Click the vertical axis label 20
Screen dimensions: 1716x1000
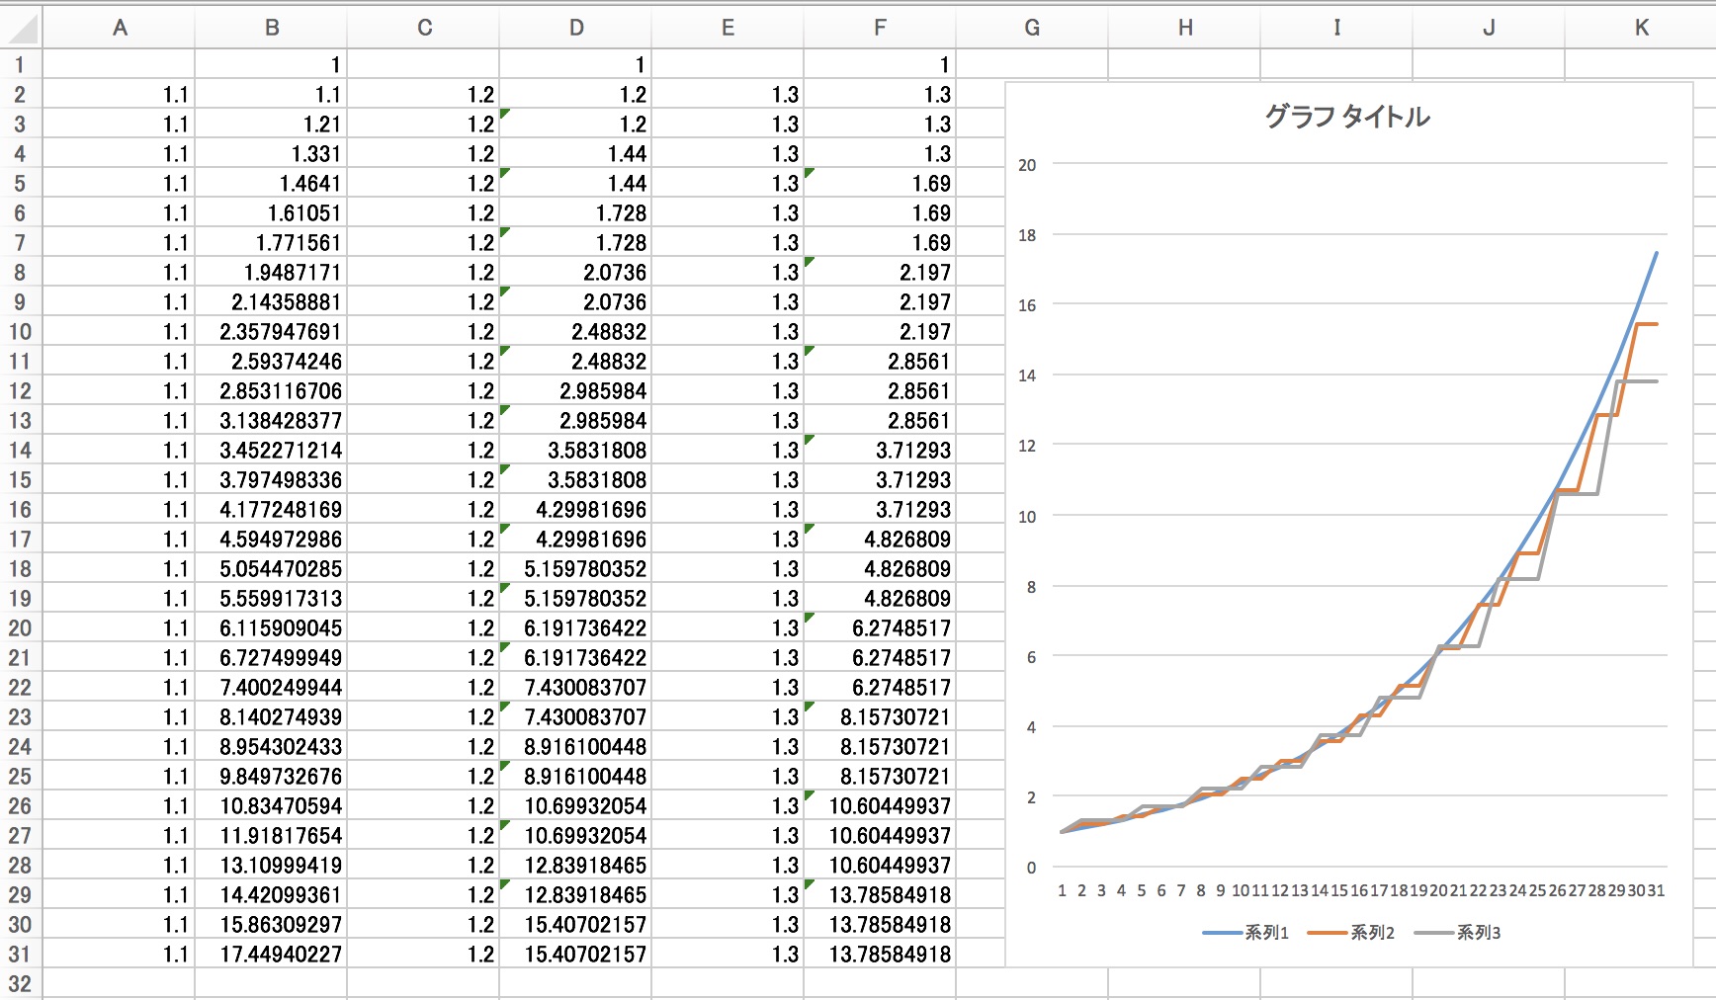point(1027,165)
